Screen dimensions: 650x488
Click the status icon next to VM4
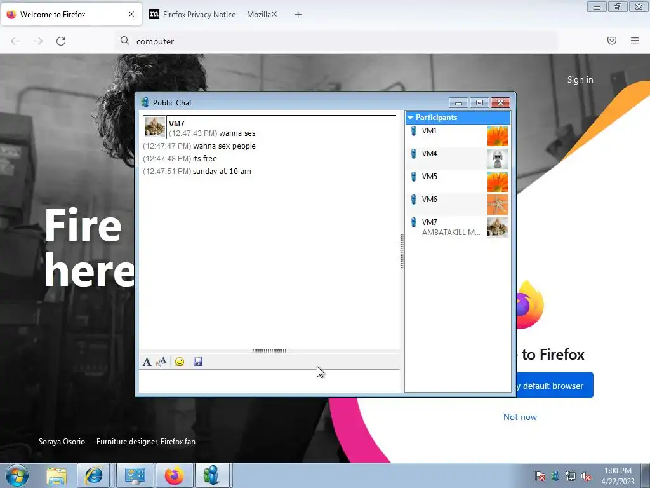coord(413,154)
